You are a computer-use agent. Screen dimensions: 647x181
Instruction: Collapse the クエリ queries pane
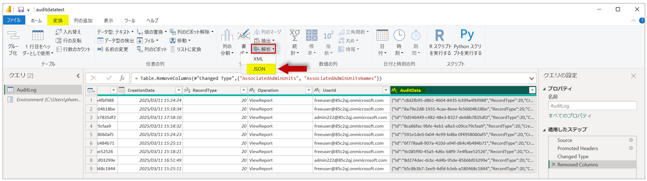[78, 76]
